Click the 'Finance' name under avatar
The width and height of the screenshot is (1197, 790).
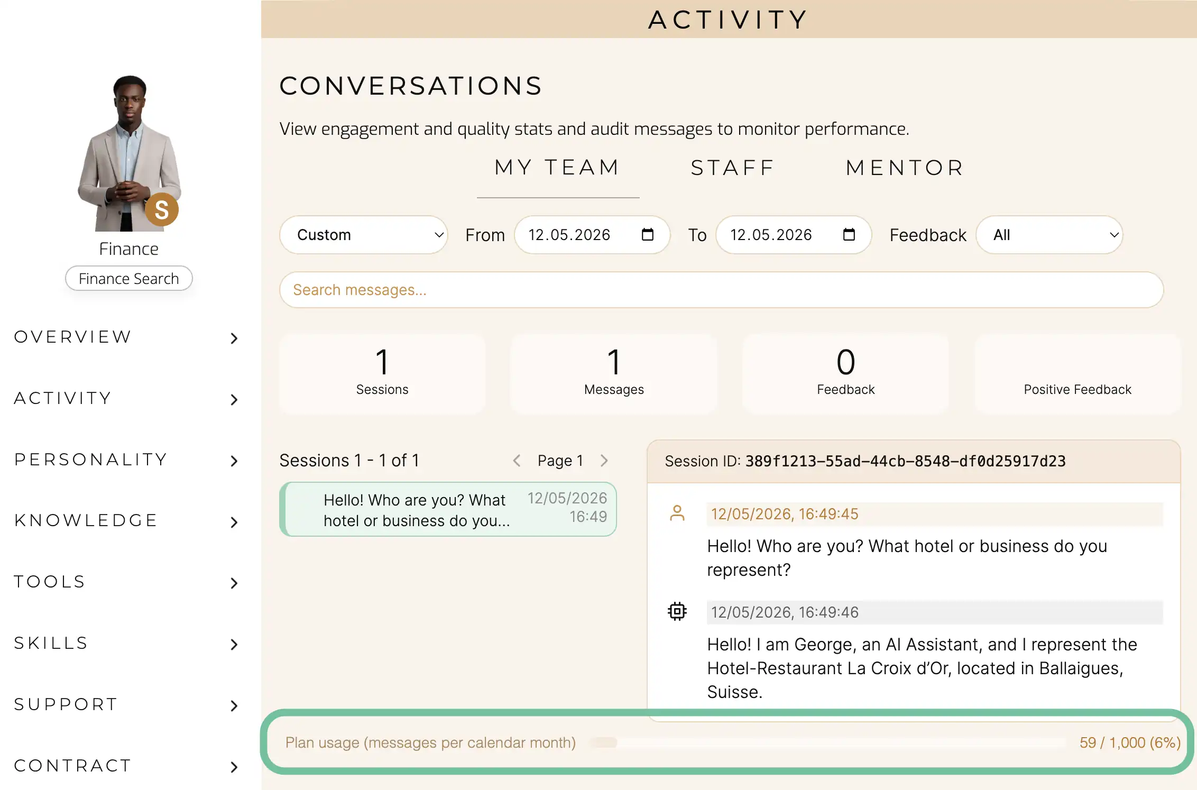click(x=129, y=249)
